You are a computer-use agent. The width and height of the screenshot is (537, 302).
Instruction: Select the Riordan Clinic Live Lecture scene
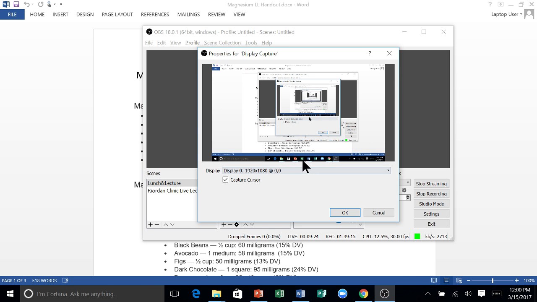[x=172, y=191]
